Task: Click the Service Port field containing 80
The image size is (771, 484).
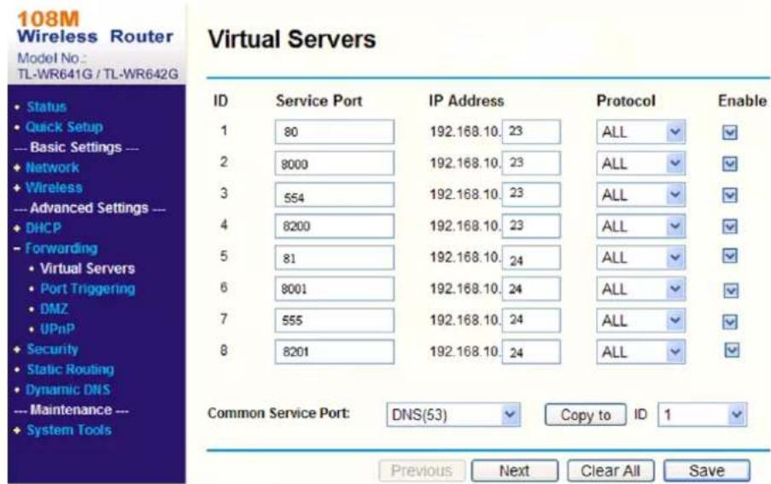Action: click(335, 131)
